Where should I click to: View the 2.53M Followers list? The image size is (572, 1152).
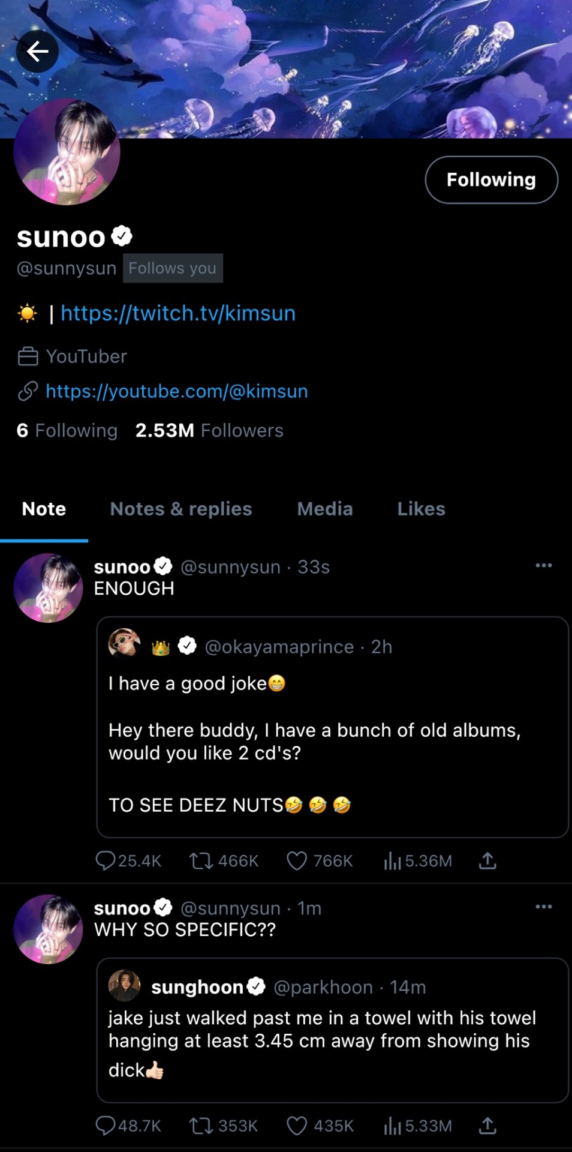[209, 430]
